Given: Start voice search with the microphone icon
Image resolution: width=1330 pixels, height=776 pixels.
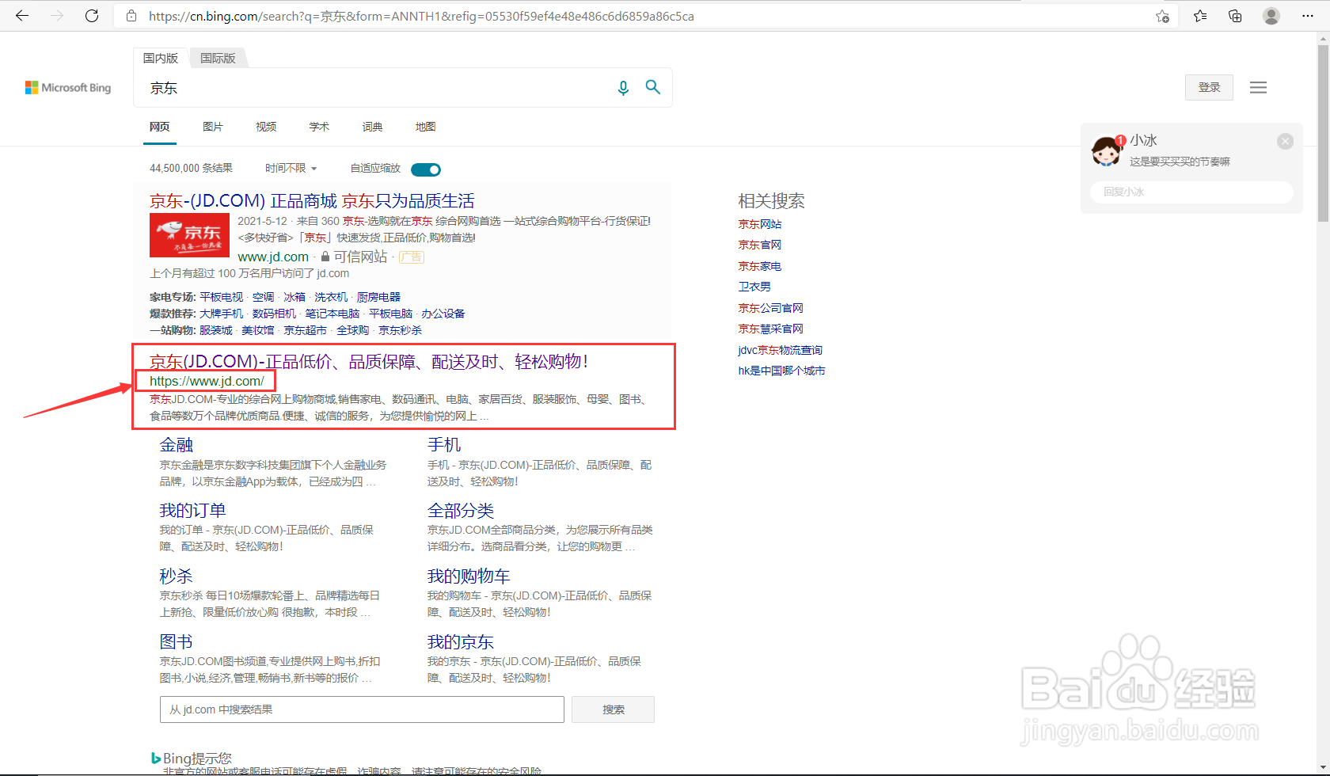Looking at the screenshot, I should tap(623, 88).
